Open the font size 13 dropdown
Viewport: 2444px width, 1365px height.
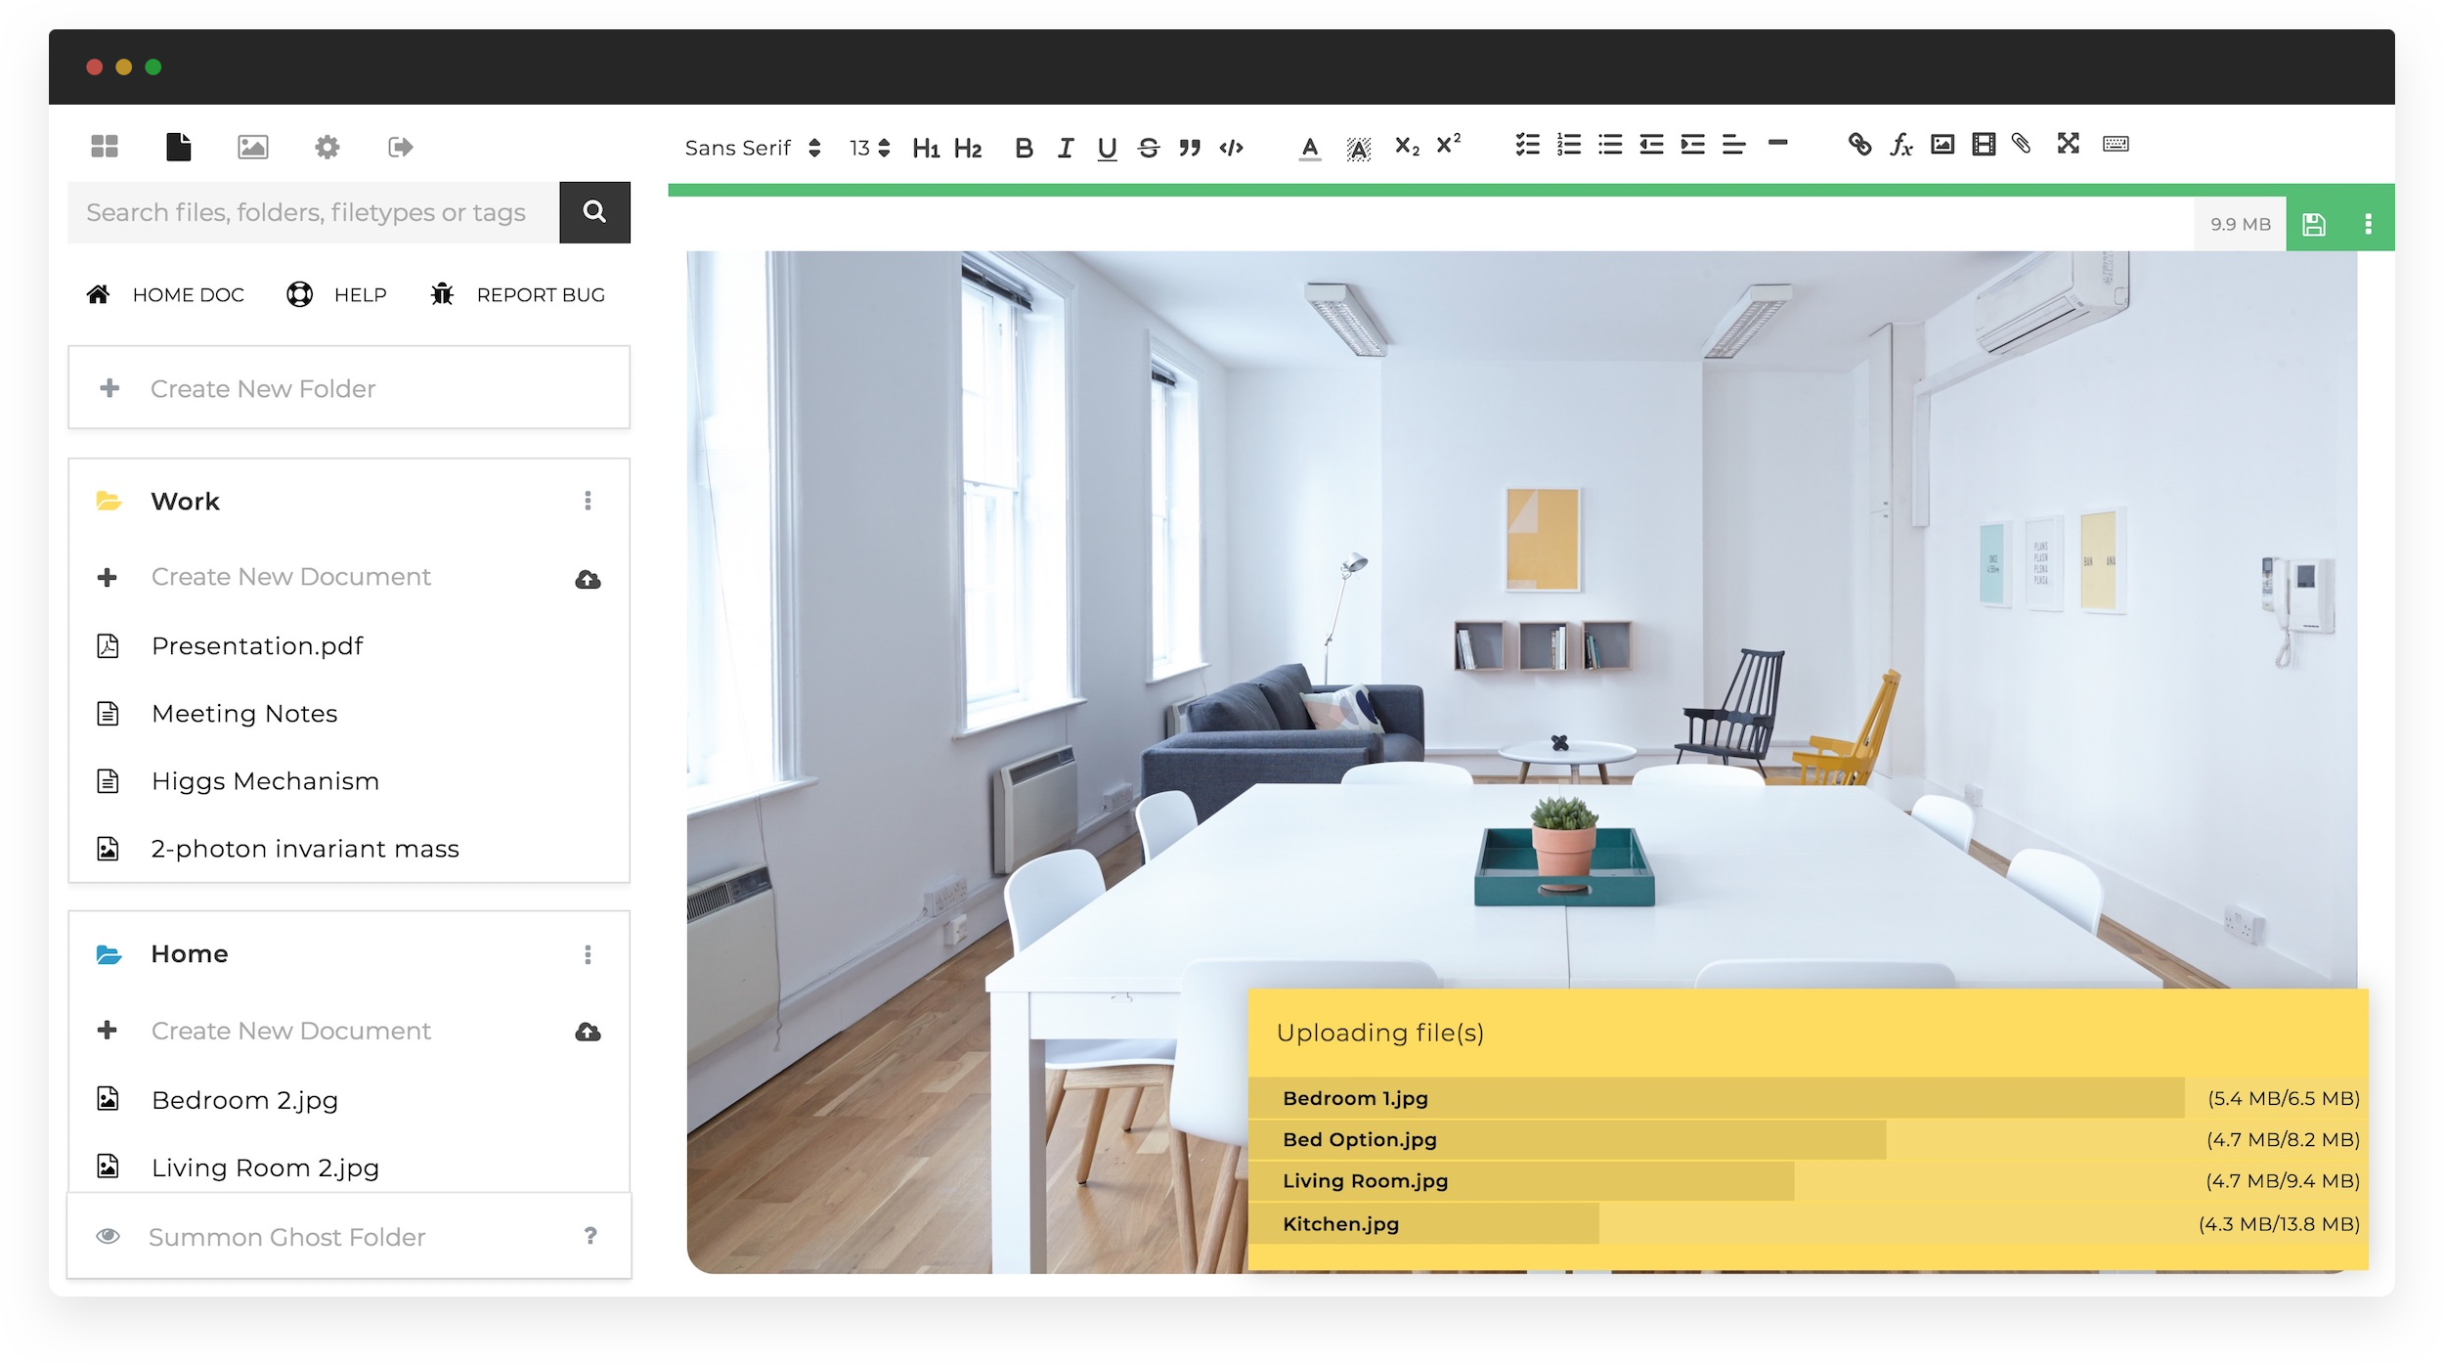(x=869, y=148)
